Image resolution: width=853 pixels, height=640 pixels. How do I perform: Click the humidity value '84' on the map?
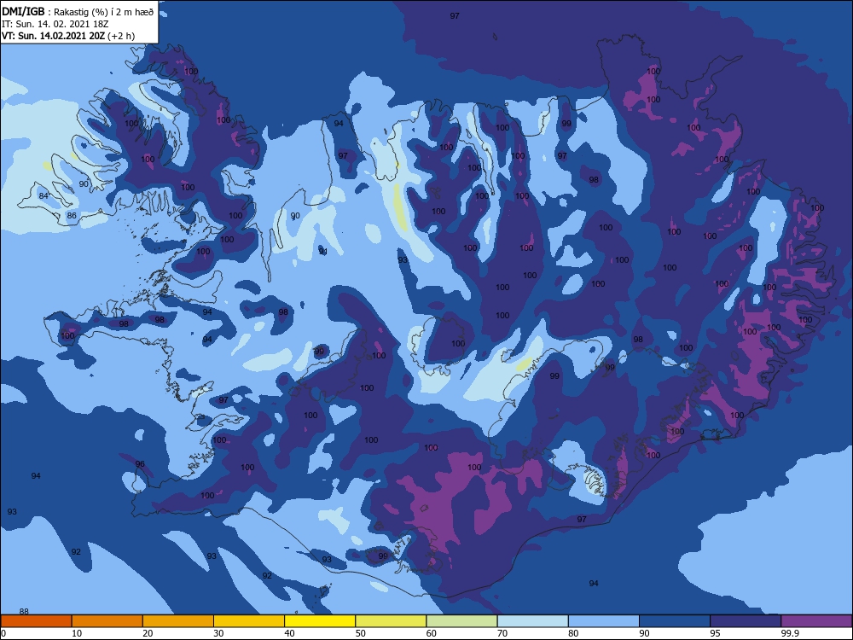point(44,196)
